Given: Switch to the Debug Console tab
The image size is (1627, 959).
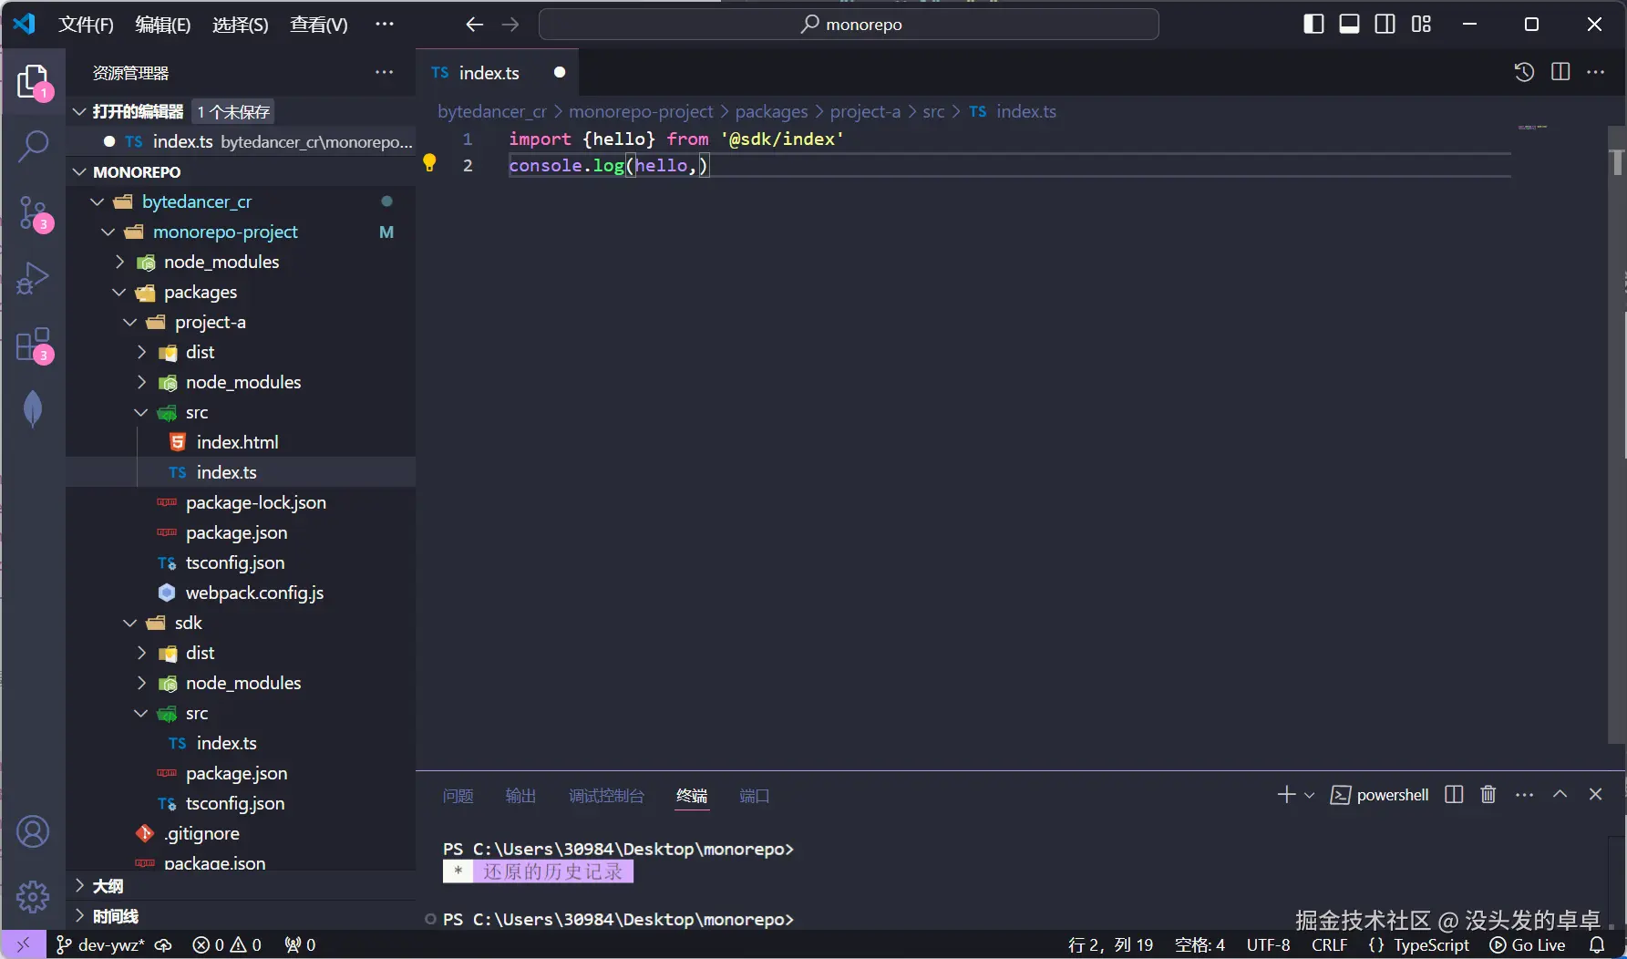Looking at the screenshot, I should click(606, 796).
